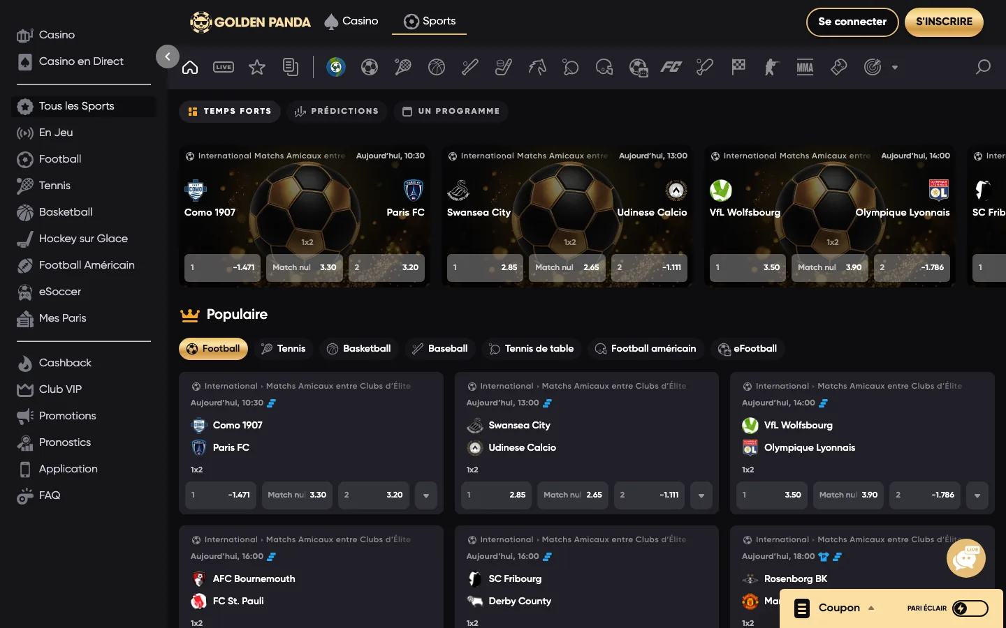Viewport: 1006px width, 628px height.
Task: Bet on Olympique Lyonnais win in list card
Action: pos(925,495)
